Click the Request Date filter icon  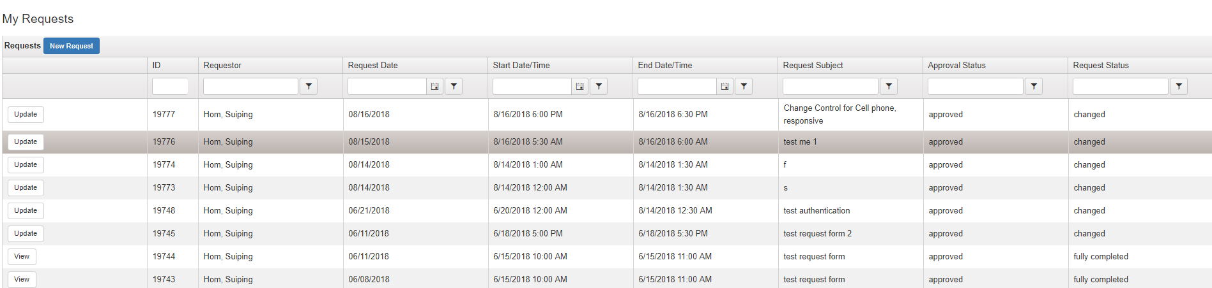coord(454,87)
